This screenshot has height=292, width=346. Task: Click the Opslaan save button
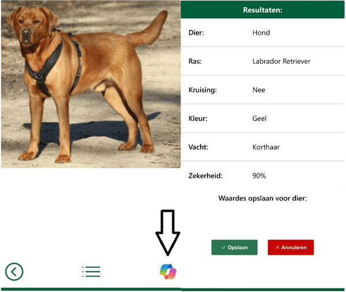(x=234, y=247)
